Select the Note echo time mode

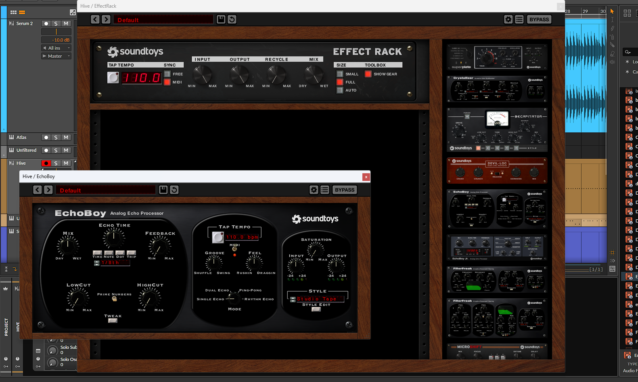109,253
